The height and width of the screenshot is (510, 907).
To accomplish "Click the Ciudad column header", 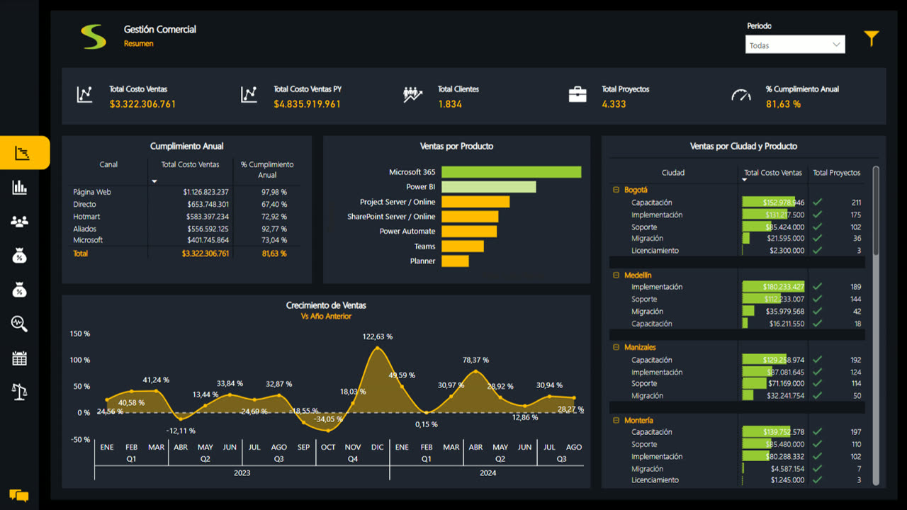I will (x=673, y=173).
